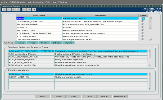The width and height of the screenshot is (163, 100).
Task: Select ACC_Create_Account function
Action: [31, 62]
